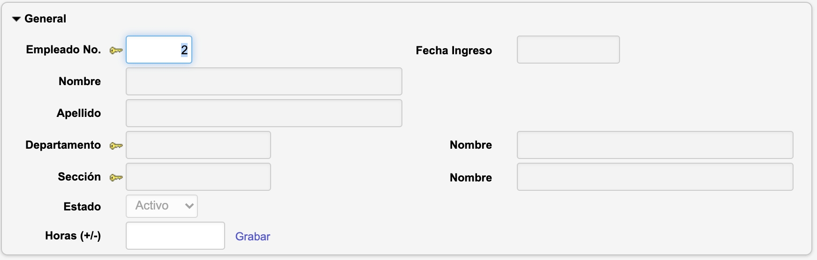This screenshot has width=817, height=260.
Task: Click the Fecha Ingreso label
Action: (454, 51)
